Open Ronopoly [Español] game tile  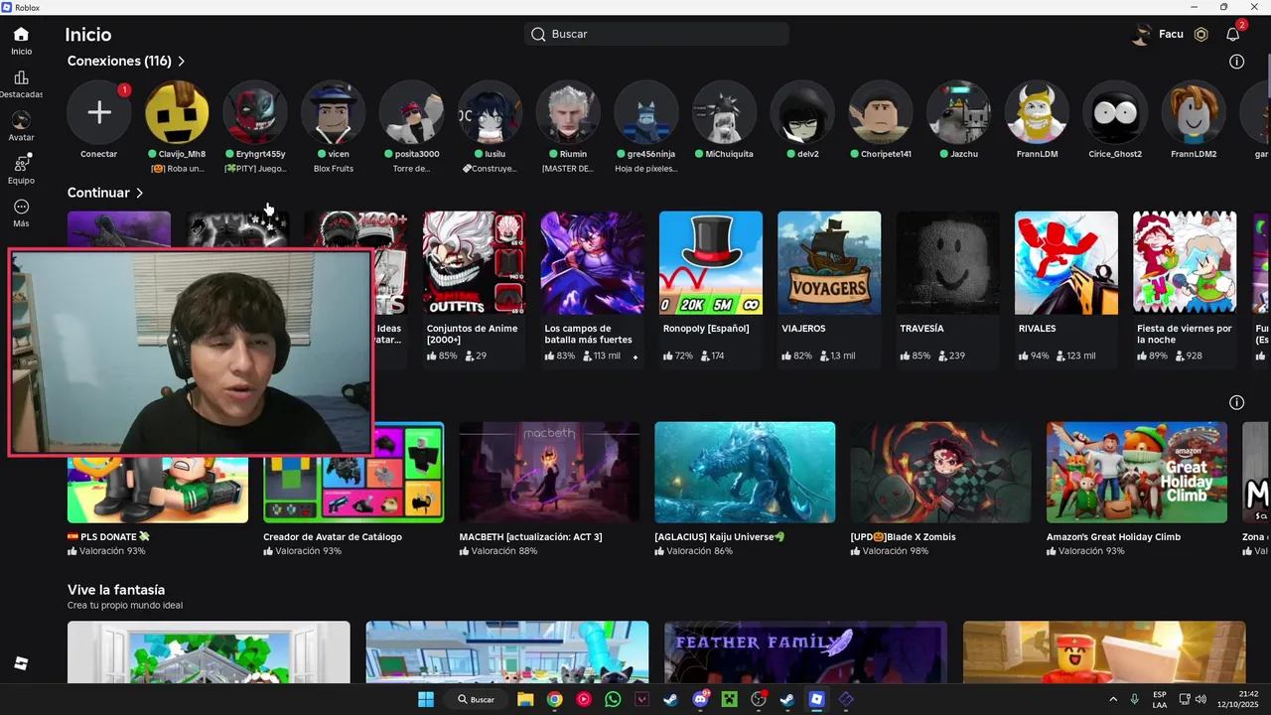point(711,290)
